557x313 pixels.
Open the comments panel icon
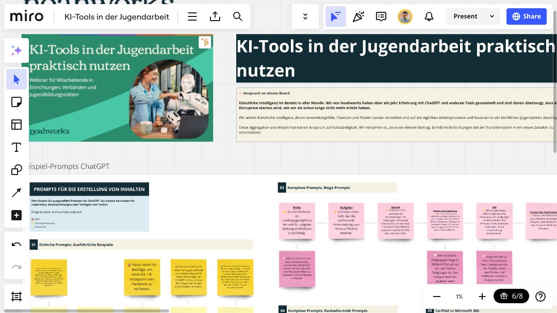(381, 16)
